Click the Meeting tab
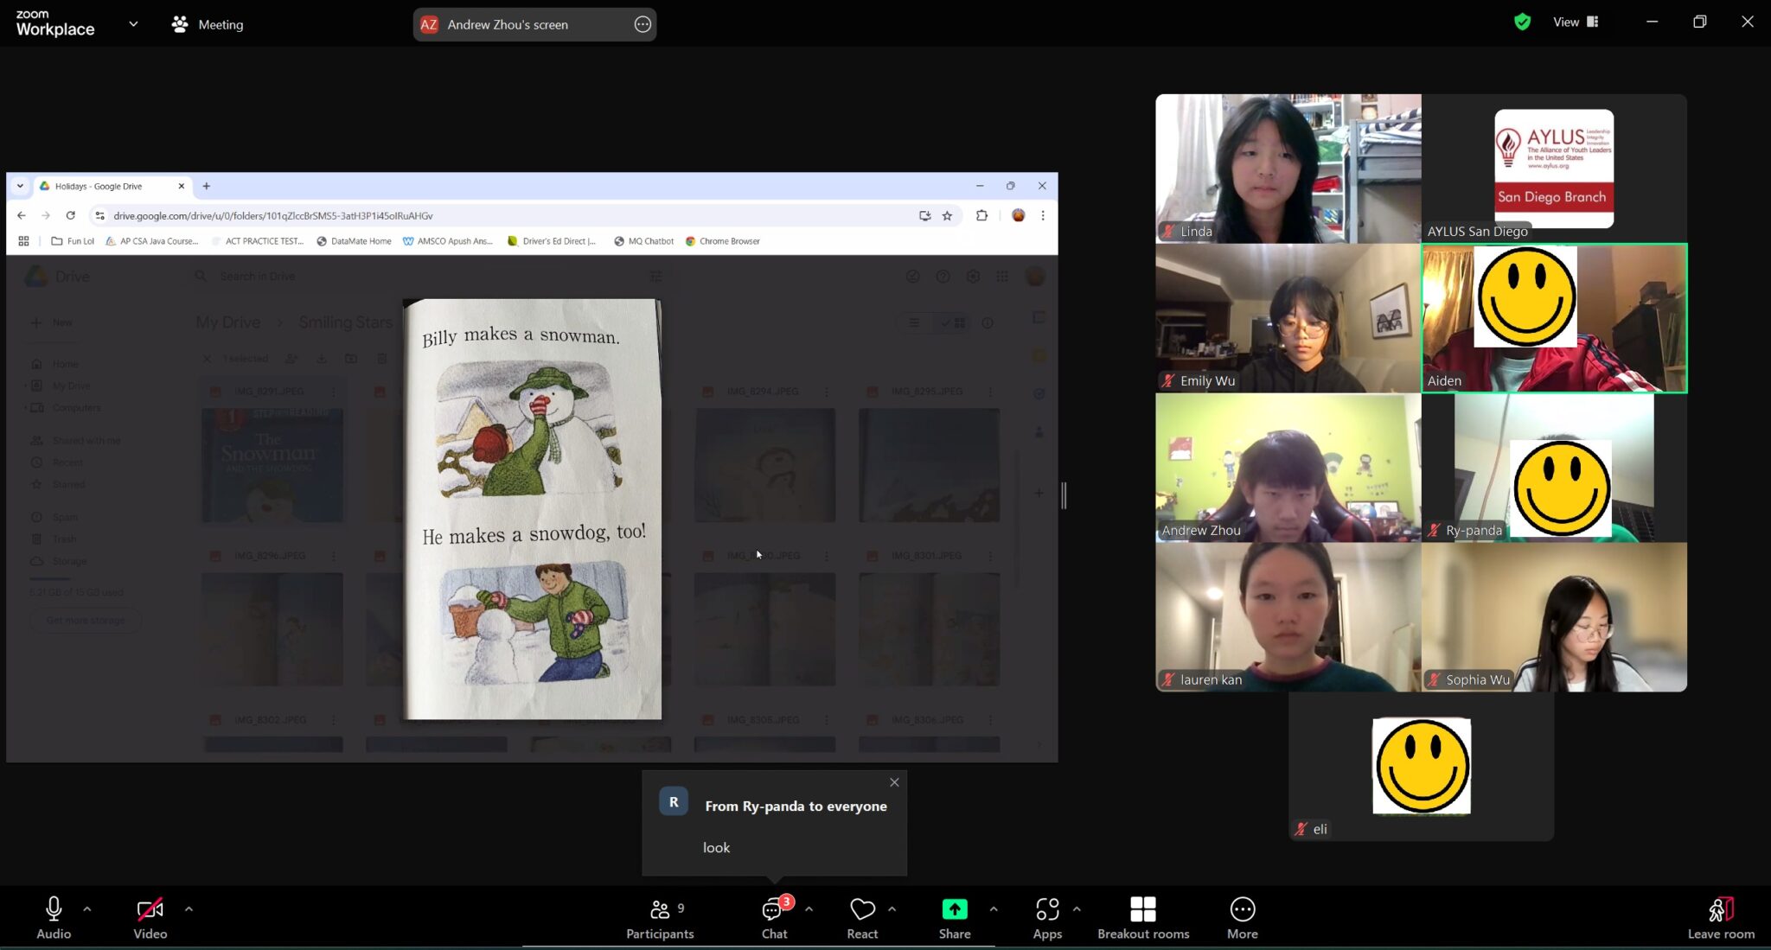Viewport: 1771px width, 950px height. [x=208, y=24]
